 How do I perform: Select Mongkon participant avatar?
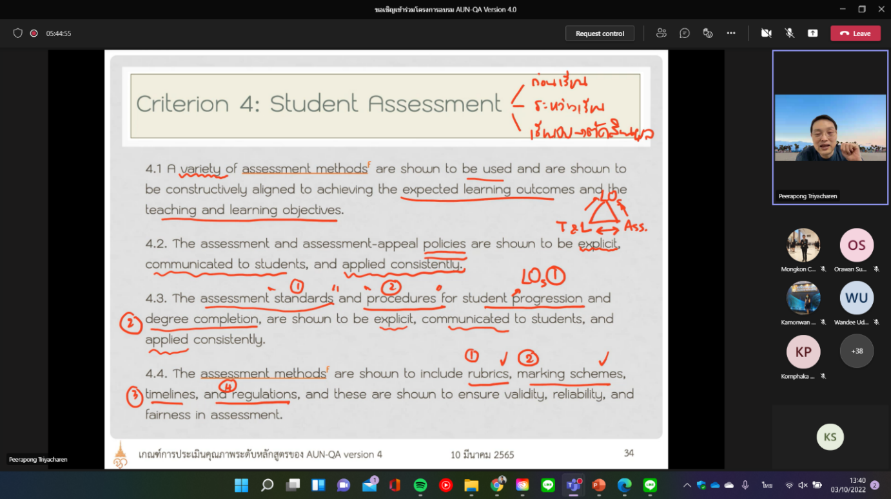pos(803,245)
